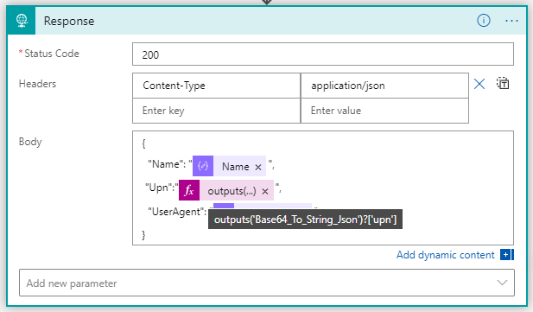Click the Content-Type header key field
This screenshot has width=533, height=312.
(x=217, y=86)
